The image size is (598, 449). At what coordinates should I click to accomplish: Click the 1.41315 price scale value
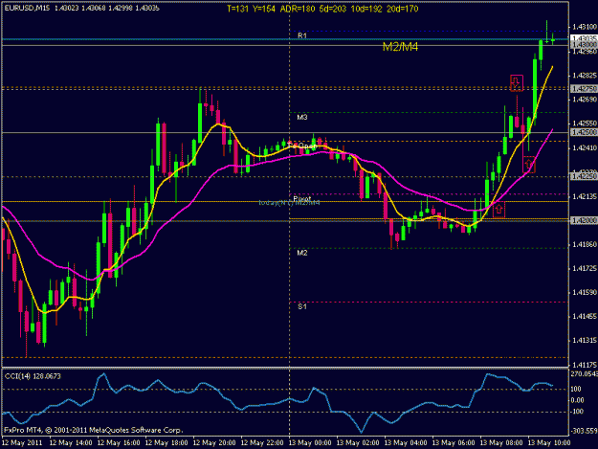tap(585, 340)
